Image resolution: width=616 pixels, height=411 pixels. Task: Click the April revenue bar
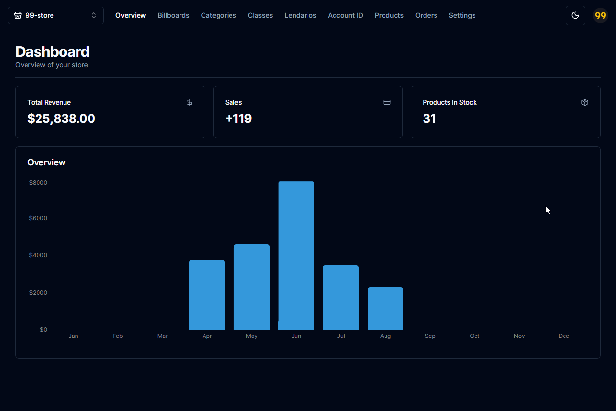207,295
